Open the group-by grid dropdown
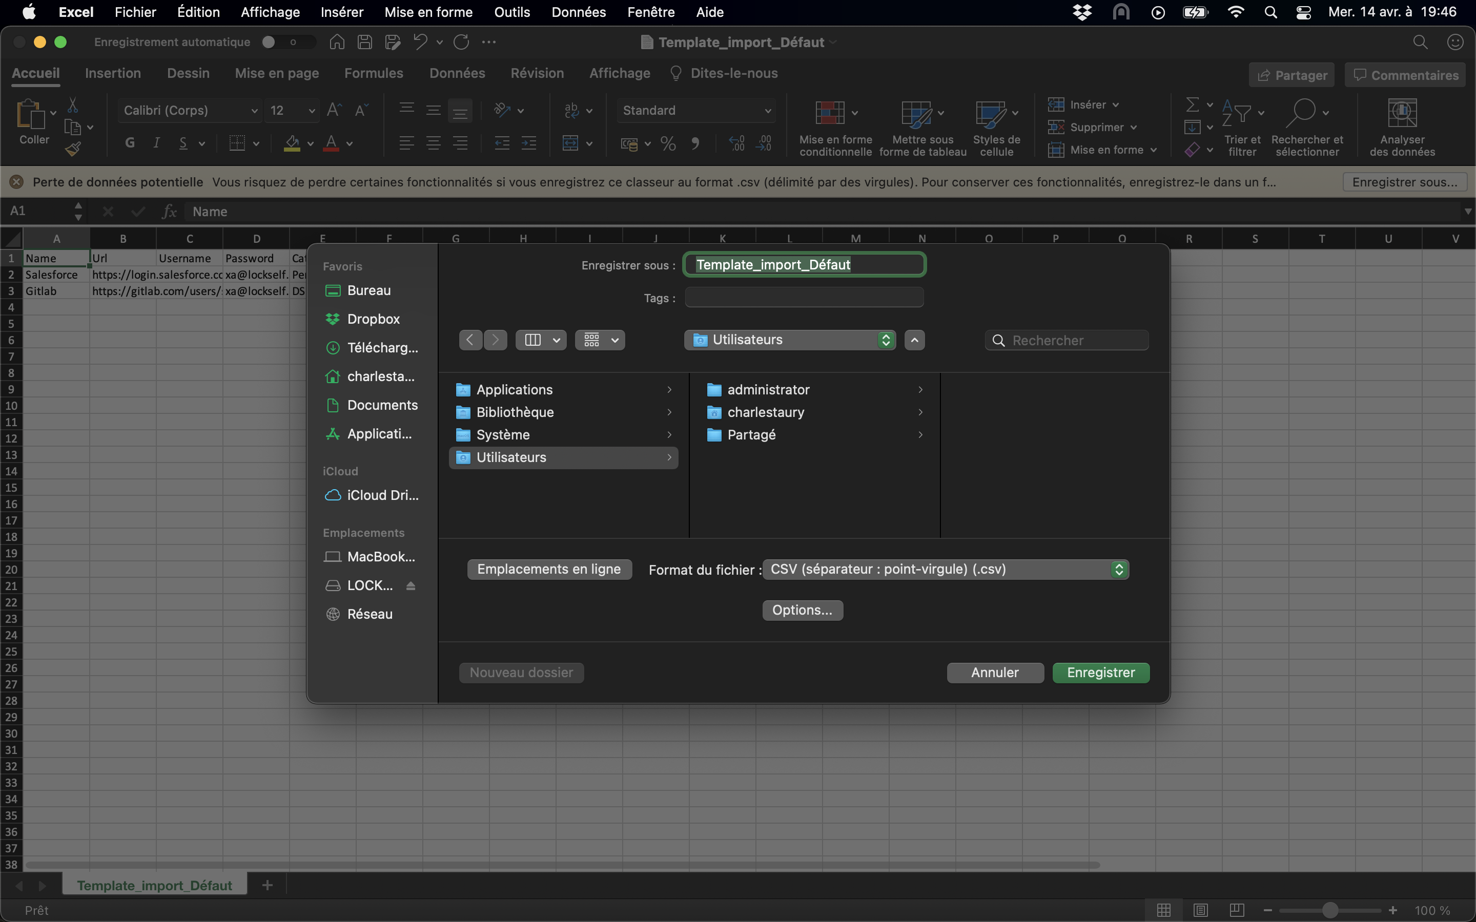Image resolution: width=1476 pixels, height=922 pixels. point(600,340)
